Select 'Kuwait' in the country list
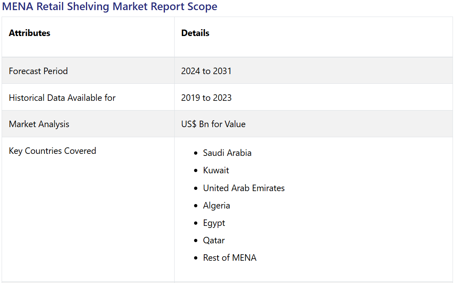Viewport: 455px width, 283px height. 216,170
